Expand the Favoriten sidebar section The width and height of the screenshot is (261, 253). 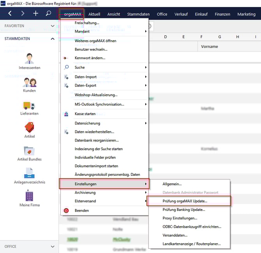pyautogui.click(x=53, y=26)
